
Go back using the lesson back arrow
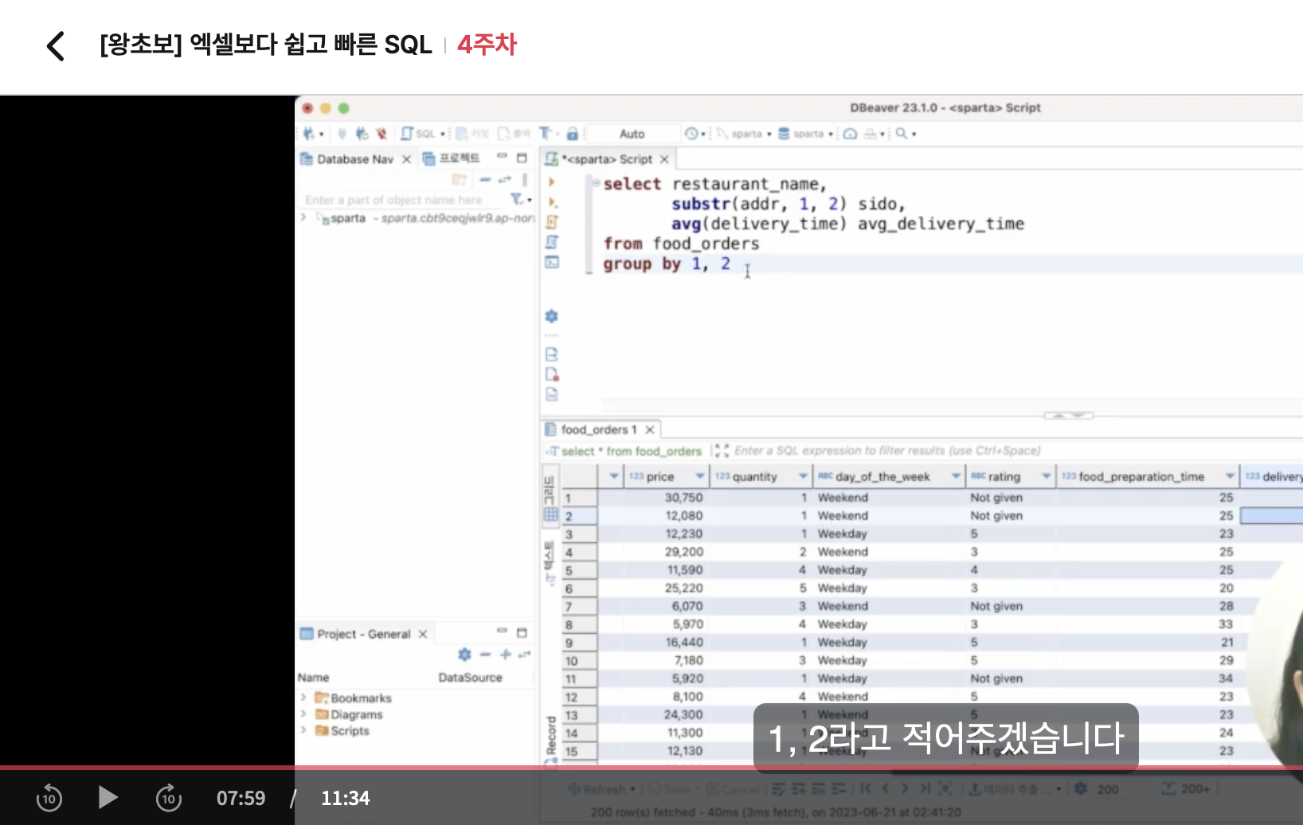click(x=55, y=45)
